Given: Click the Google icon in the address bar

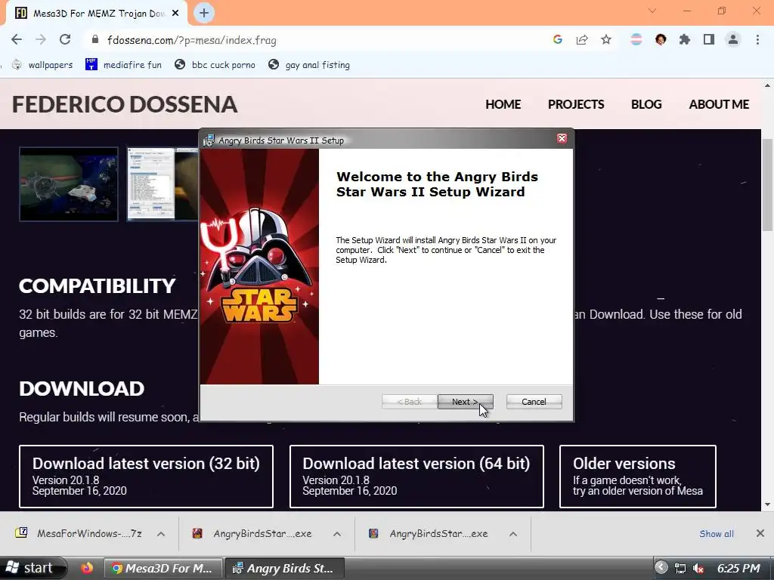Looking at the screenshot, I should pos(558,39).
